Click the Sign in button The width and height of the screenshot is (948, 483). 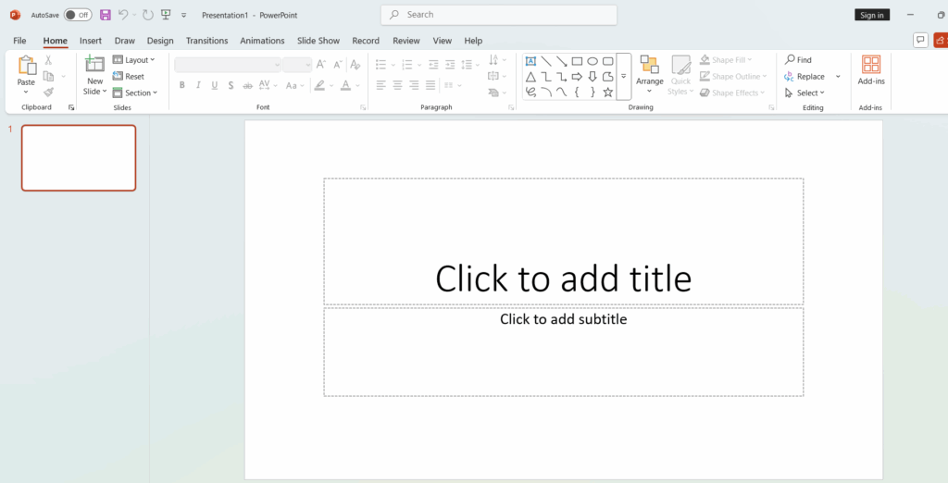[x=871, y=15]
